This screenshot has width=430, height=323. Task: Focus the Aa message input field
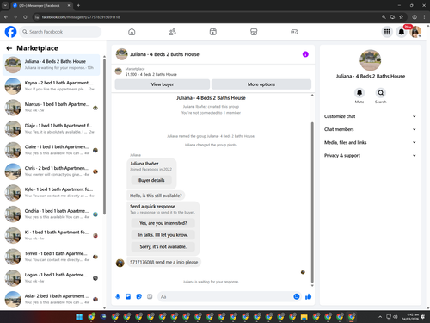pyautogui.click(x=225, y=296)
